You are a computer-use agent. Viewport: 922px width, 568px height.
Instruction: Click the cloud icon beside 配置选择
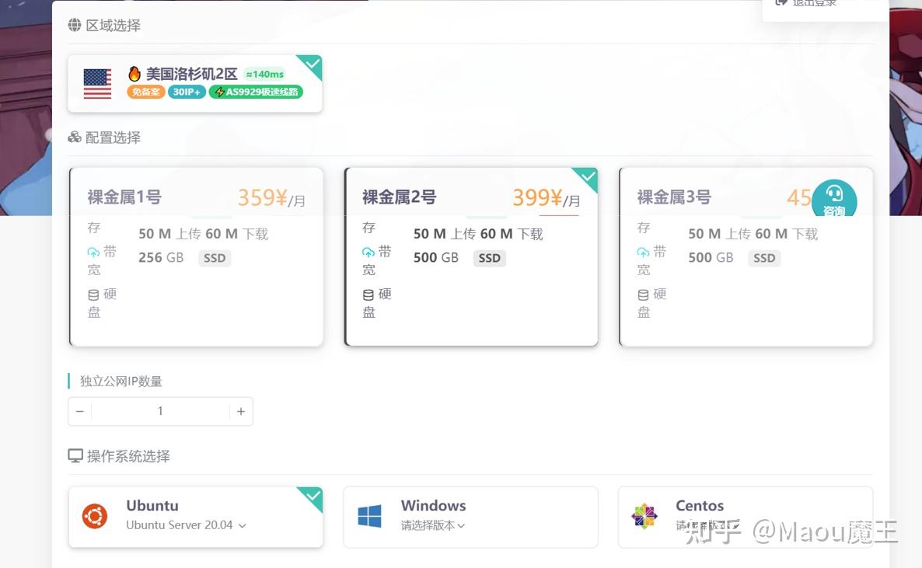tap(75, 137)
